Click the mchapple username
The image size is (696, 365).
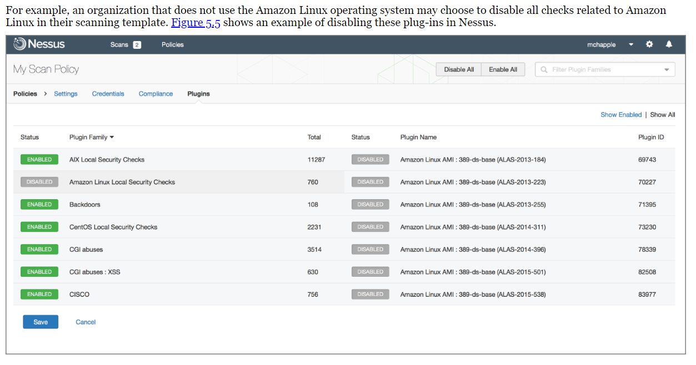(x=601, y=45)
